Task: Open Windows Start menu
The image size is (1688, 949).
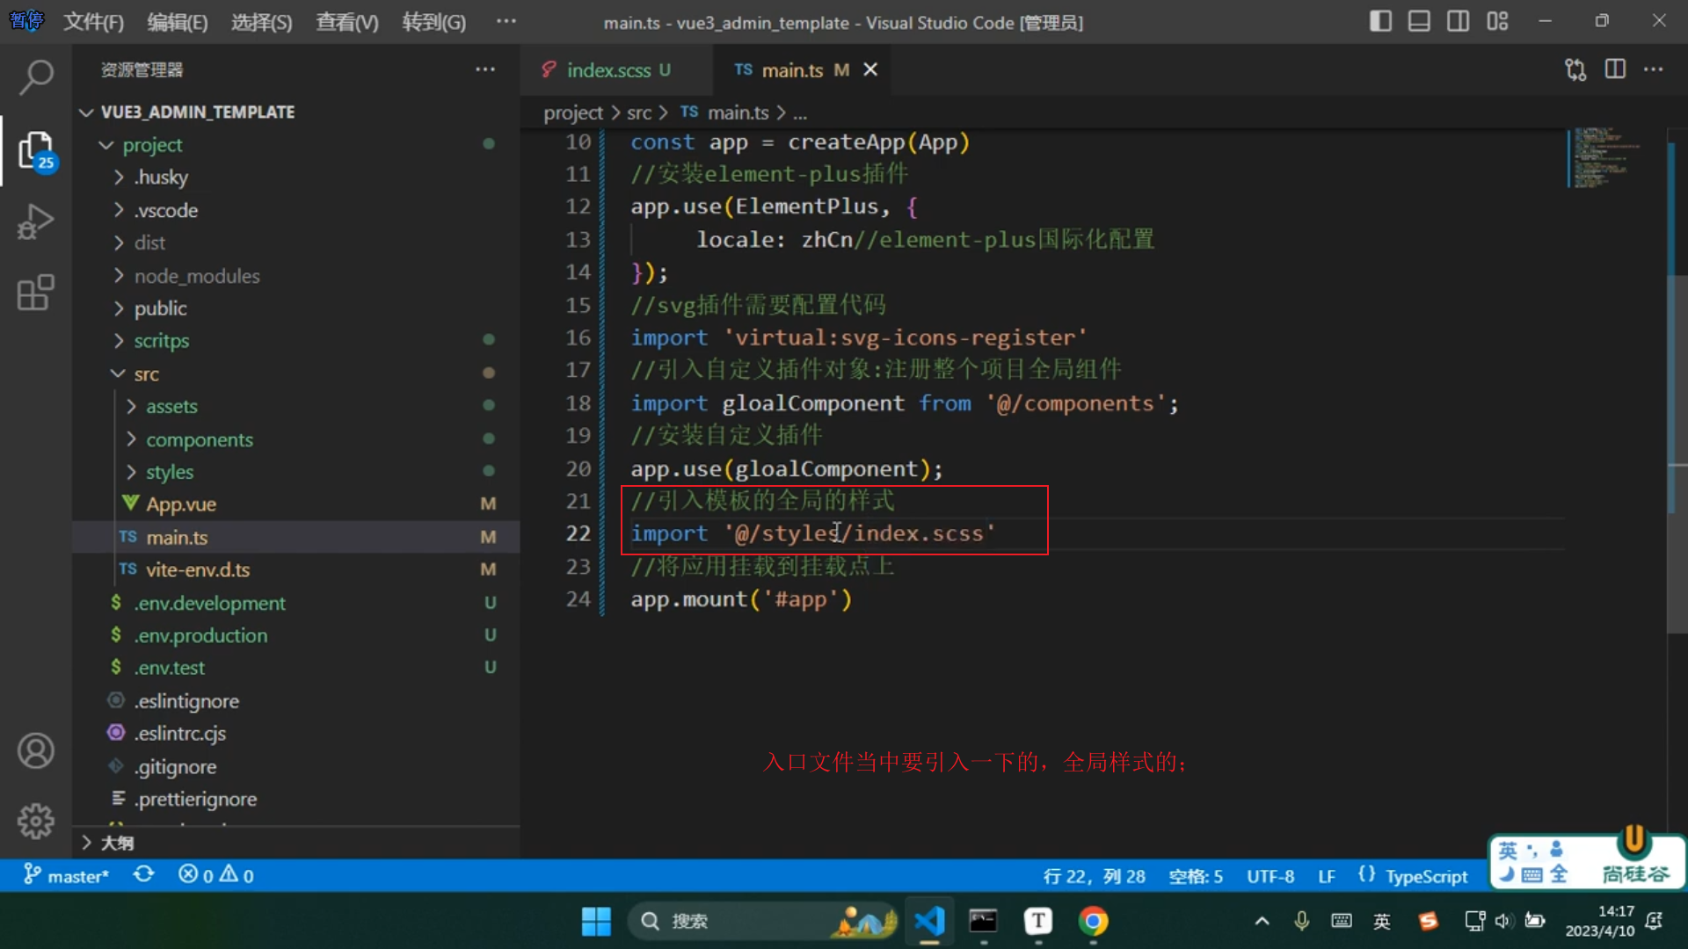Action: point(596,921)
